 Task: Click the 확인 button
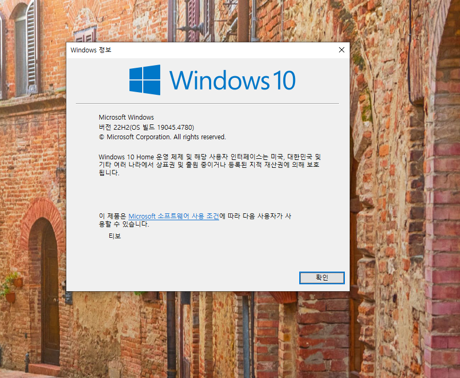point(322,277)
